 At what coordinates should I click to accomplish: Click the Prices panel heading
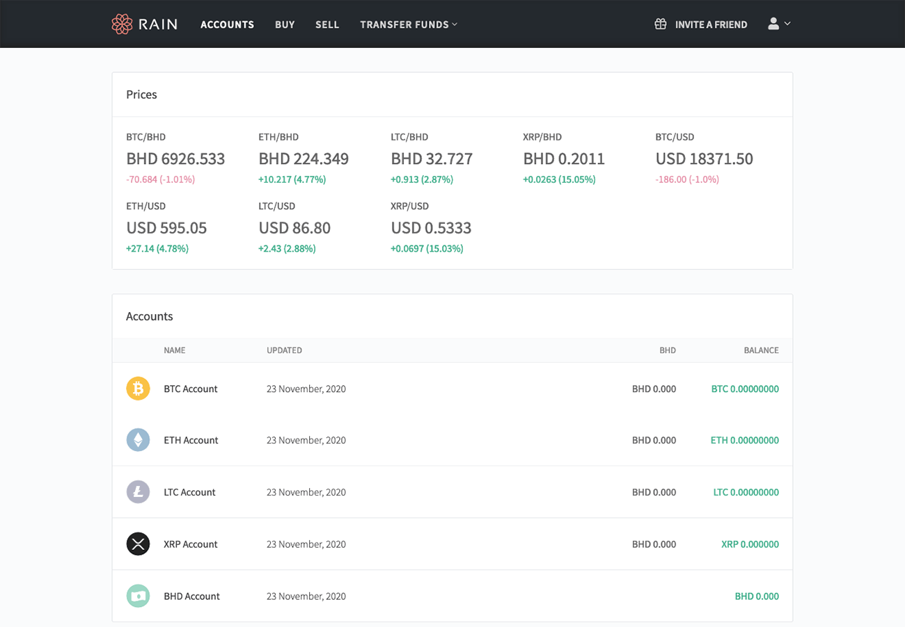point(141,95)
